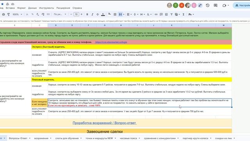
Task: Open партнер крути колеса sheet tab
Action: 197,138
